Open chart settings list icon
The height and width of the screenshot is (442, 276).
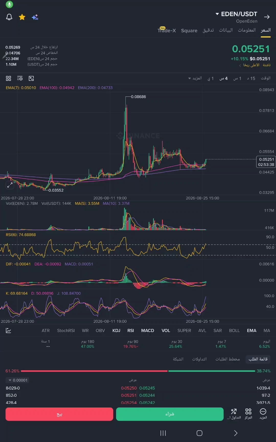(x=20, y=78)
